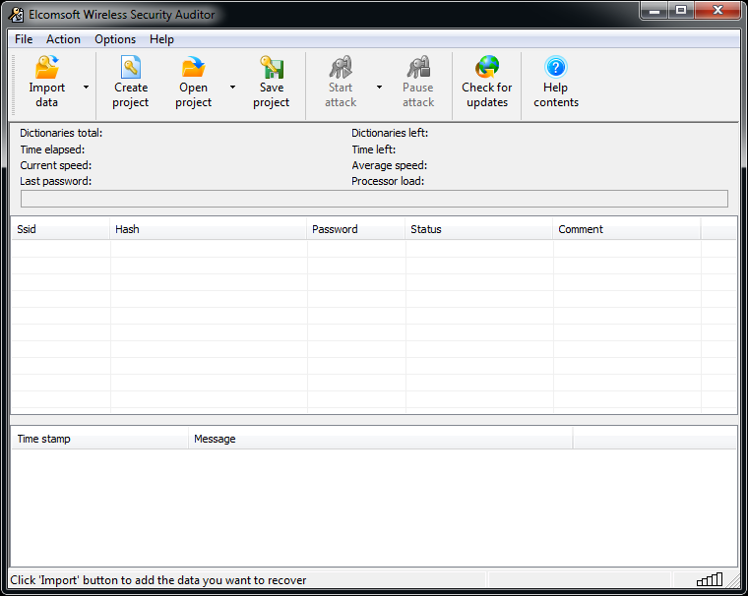Click the signal strength icon in status bar
The image size is (748, 596).
pos(709,579)
